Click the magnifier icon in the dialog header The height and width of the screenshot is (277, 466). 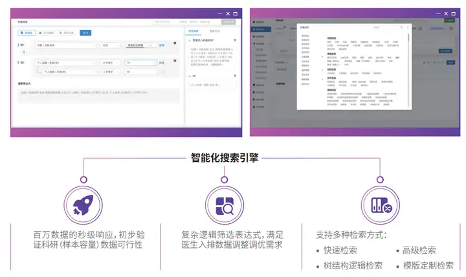point(401,27)
